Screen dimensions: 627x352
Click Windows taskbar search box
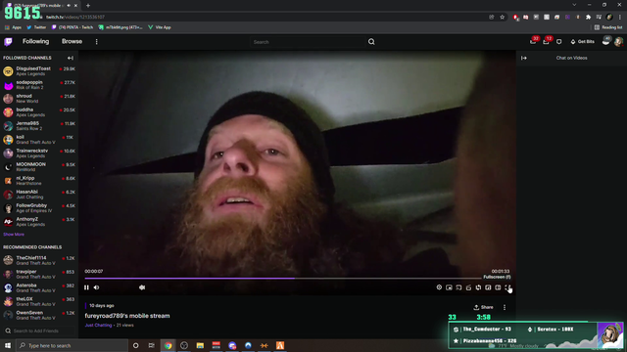tap(72, 345)
